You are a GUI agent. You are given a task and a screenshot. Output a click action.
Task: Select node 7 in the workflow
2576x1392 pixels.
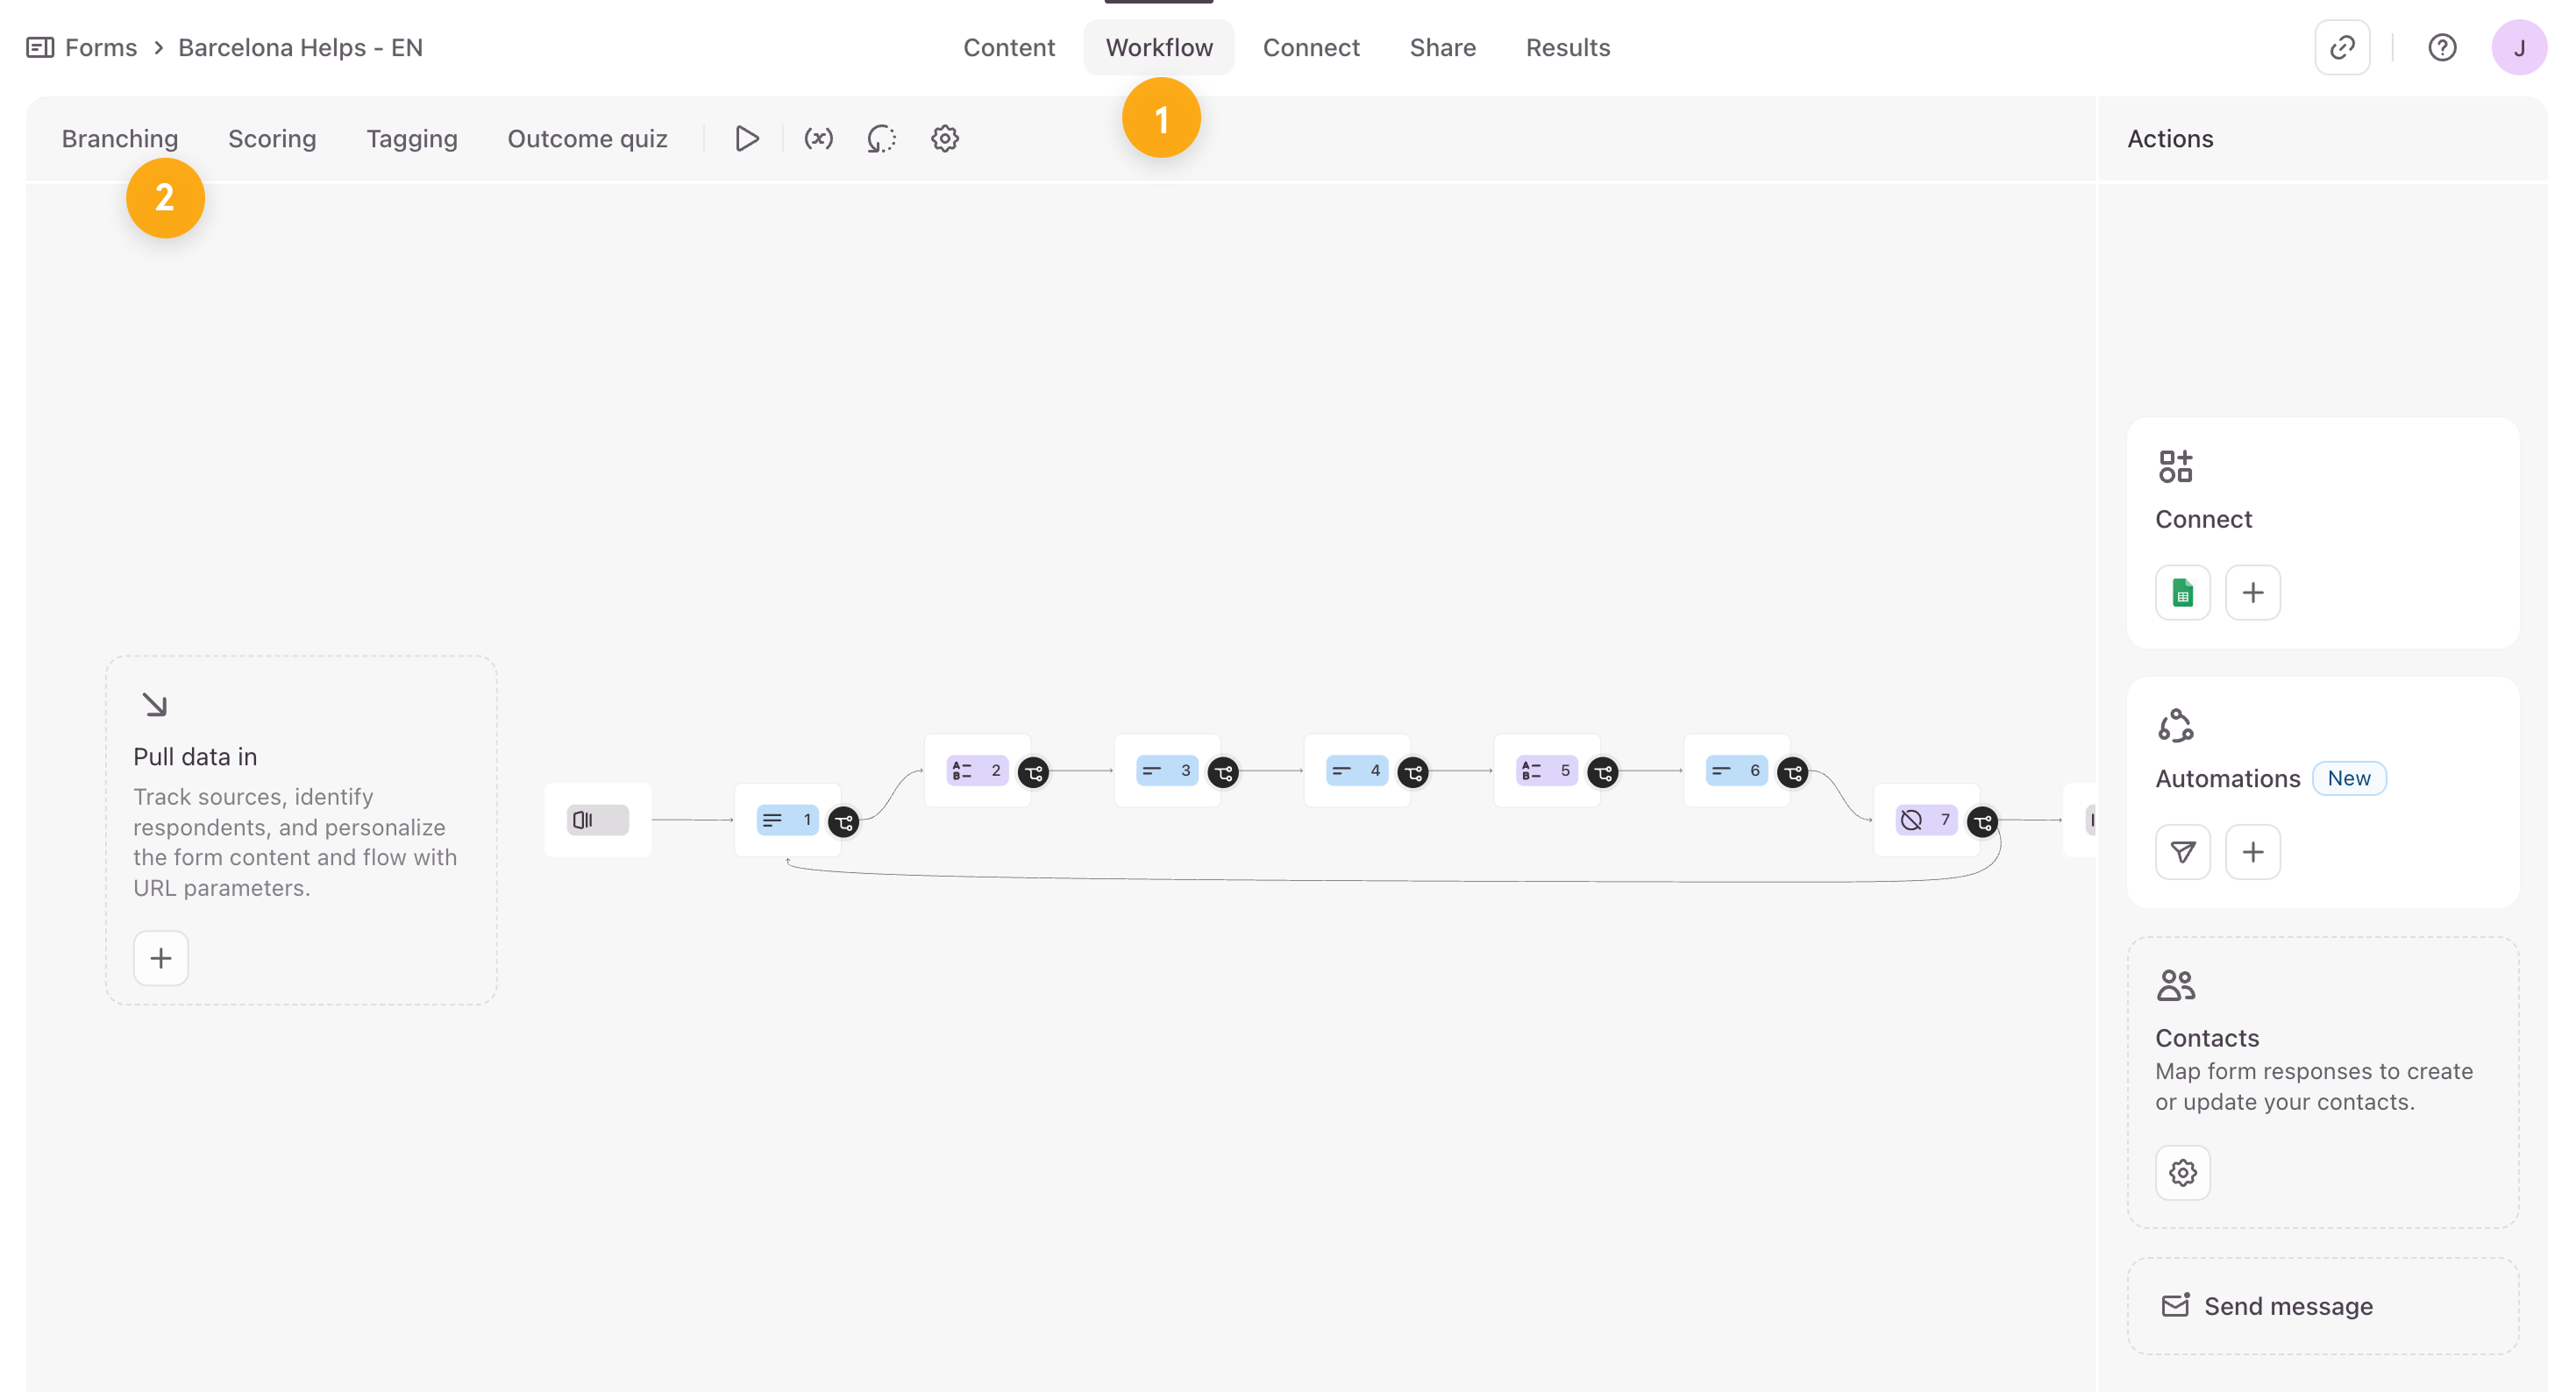(1926, 819)
